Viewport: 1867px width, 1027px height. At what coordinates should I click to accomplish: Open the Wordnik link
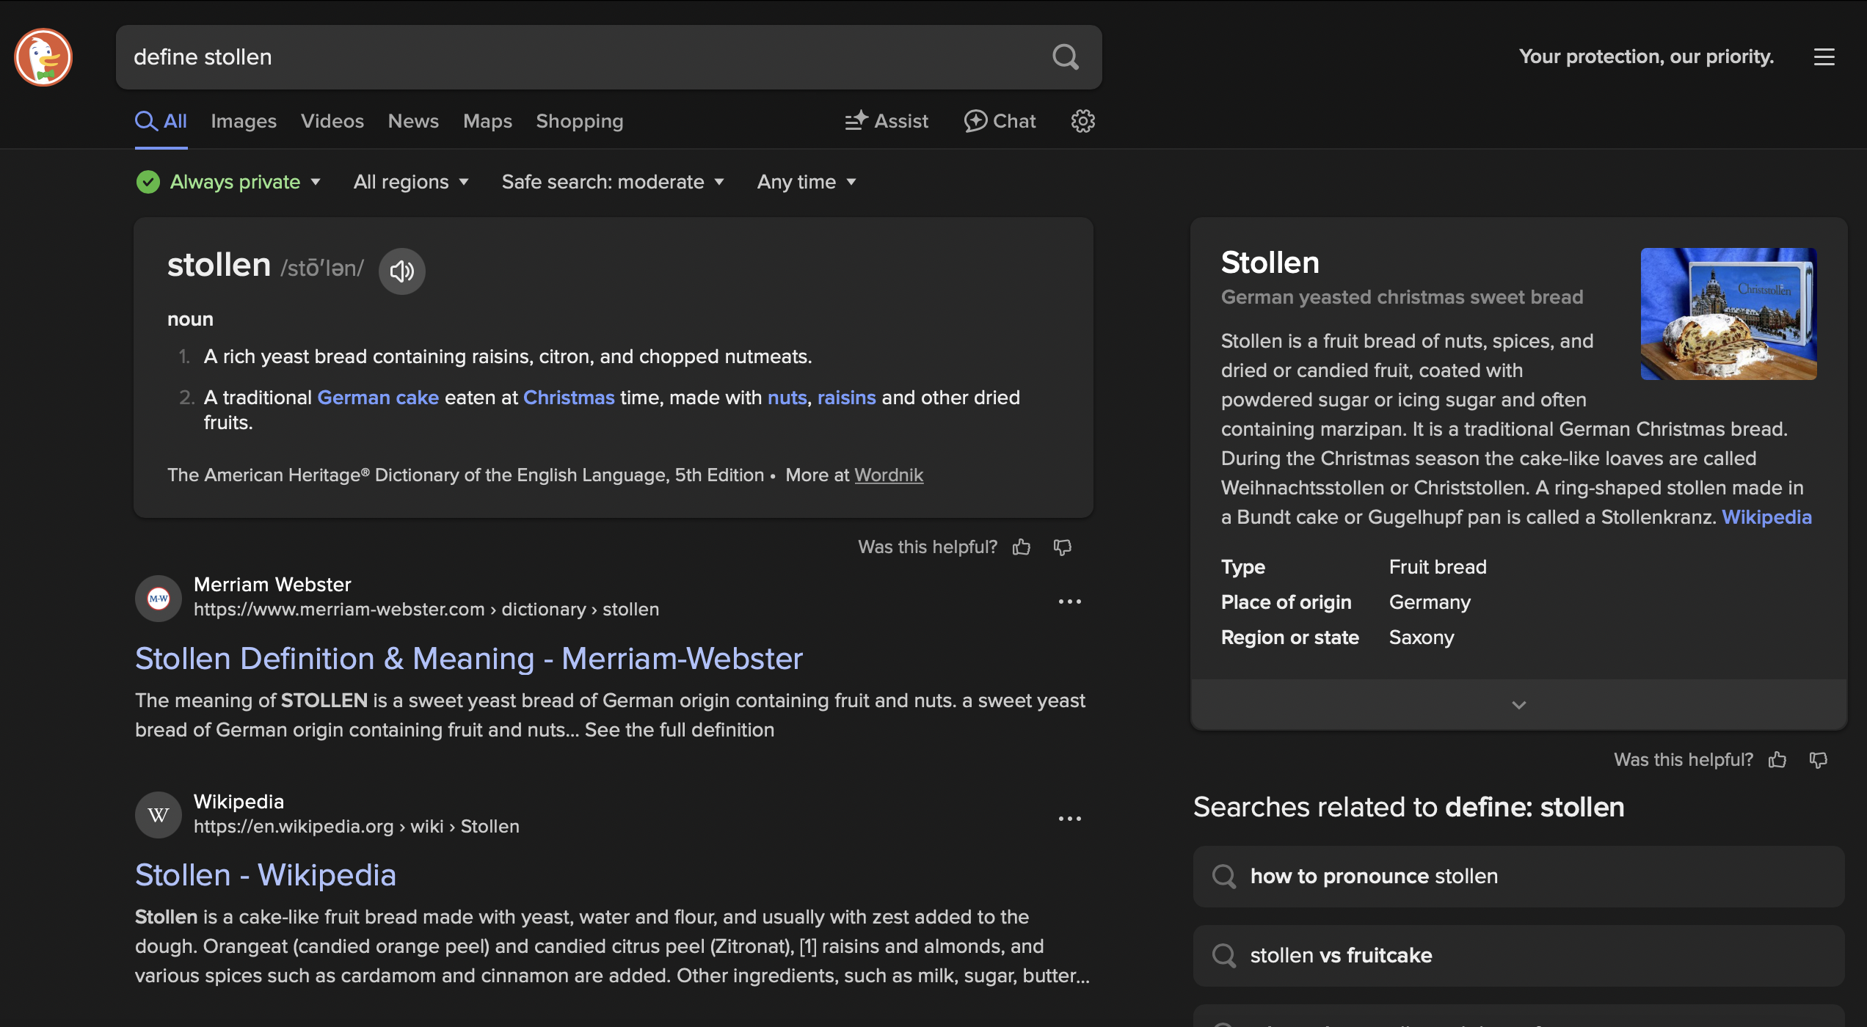[889, 475]
